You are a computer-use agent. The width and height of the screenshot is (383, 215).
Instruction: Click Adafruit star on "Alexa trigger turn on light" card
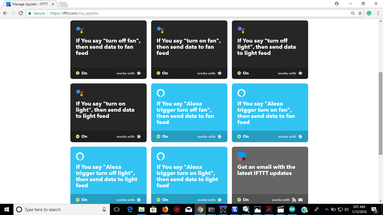tap(220, 200)
